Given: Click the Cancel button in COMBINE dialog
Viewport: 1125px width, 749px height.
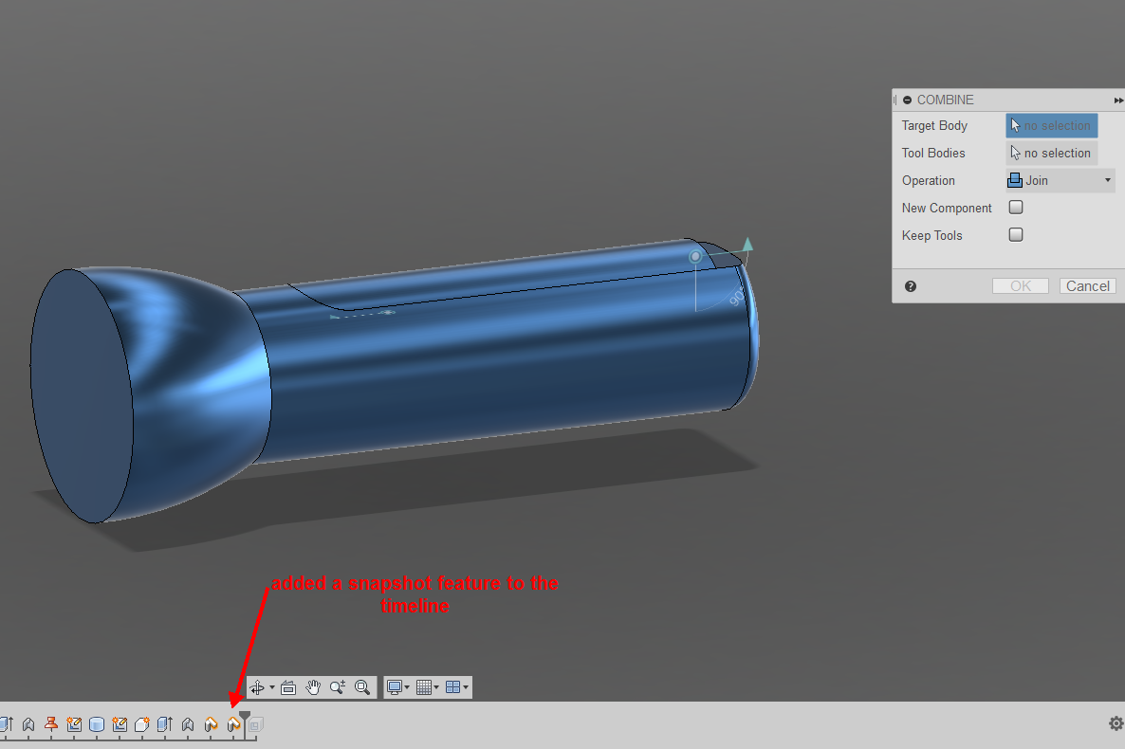Looking at the screenshot, I should pos(1088,286).
